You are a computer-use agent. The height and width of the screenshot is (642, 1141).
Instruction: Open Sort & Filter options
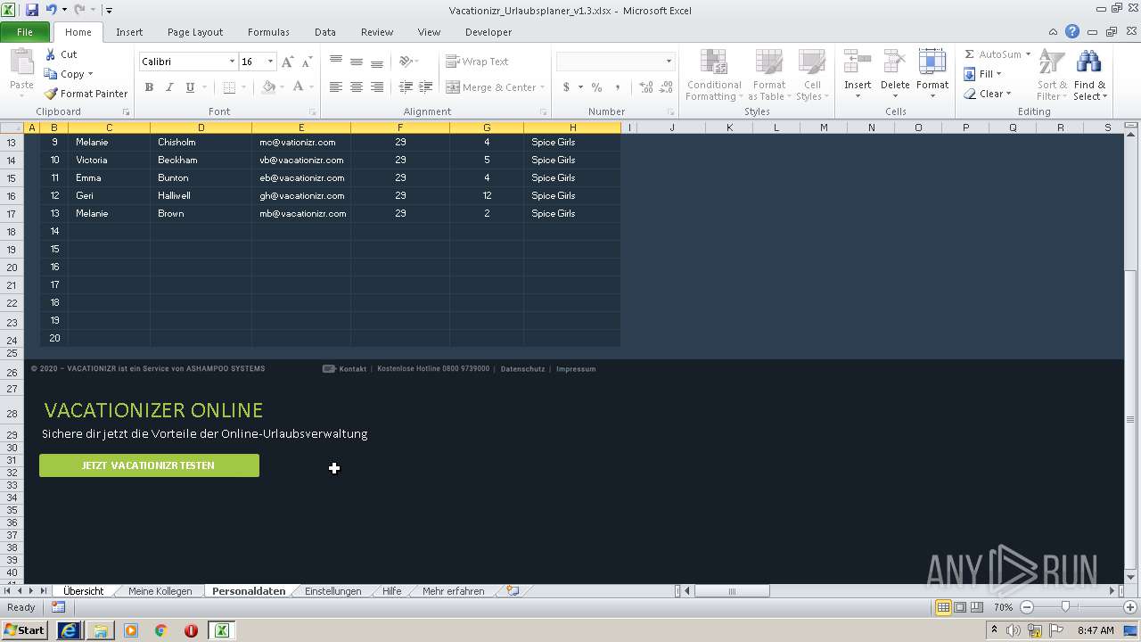pos(1052,76)
